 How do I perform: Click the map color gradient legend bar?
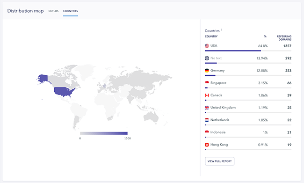coord(104,133)
